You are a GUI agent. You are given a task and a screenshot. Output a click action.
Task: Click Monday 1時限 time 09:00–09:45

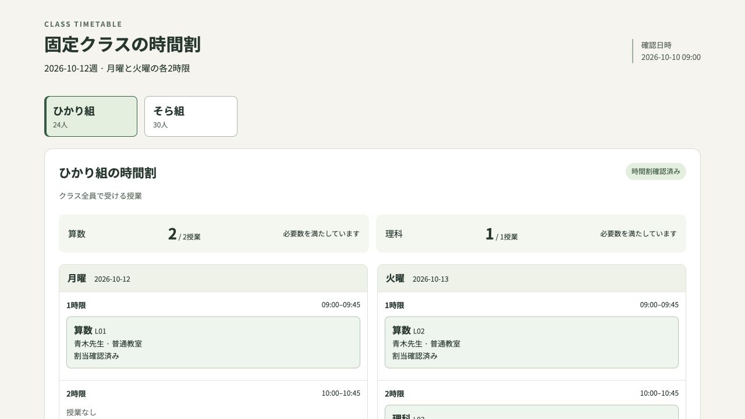tap(341, 305)
